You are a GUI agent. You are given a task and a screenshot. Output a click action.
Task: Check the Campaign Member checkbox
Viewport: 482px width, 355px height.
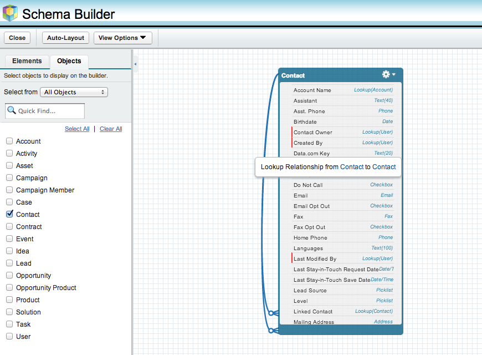point(9,190)
